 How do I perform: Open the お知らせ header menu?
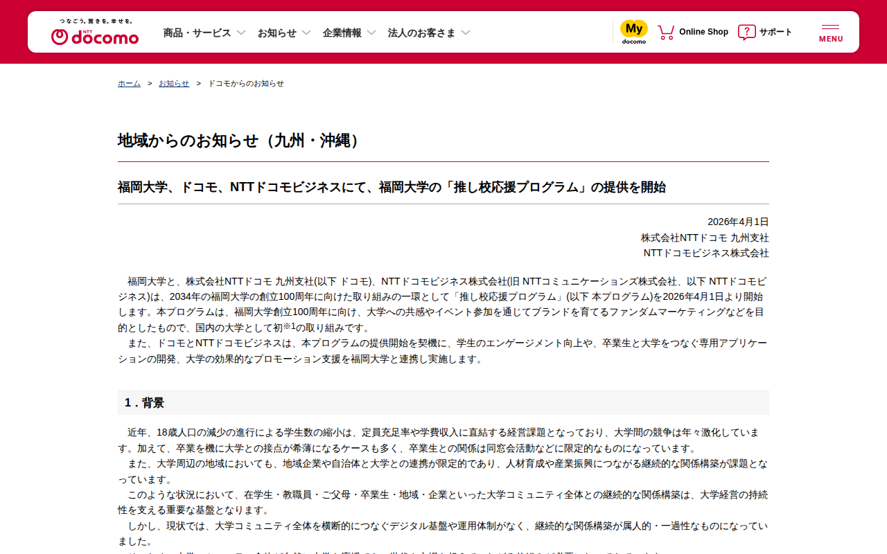click(x=277, y=33)
